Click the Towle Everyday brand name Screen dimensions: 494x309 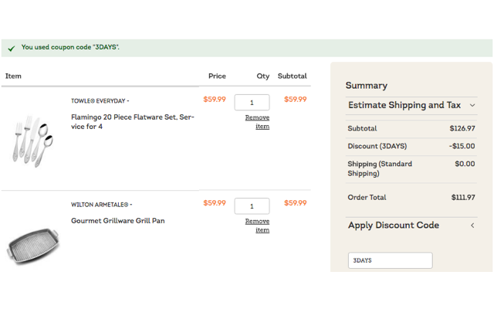click(100, 100)
